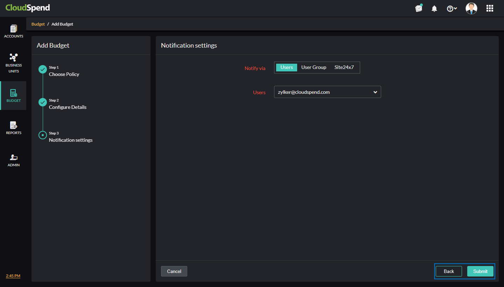Click the Budget breadcrumb link
Screen dimensions: 504x287
[x=38, y=24]
